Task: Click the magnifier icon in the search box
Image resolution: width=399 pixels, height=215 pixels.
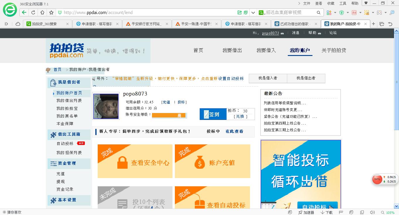Action: [318, 13]
